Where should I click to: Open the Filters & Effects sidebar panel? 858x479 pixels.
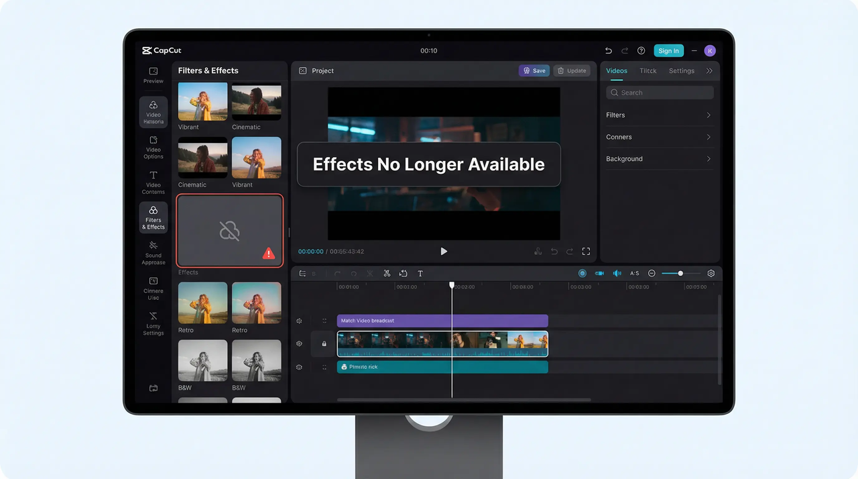click(x=153, y=217)
